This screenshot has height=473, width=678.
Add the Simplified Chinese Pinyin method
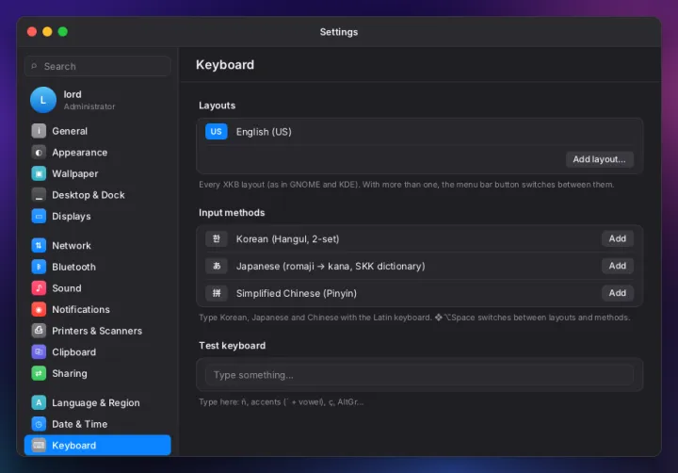pos(618,293)
